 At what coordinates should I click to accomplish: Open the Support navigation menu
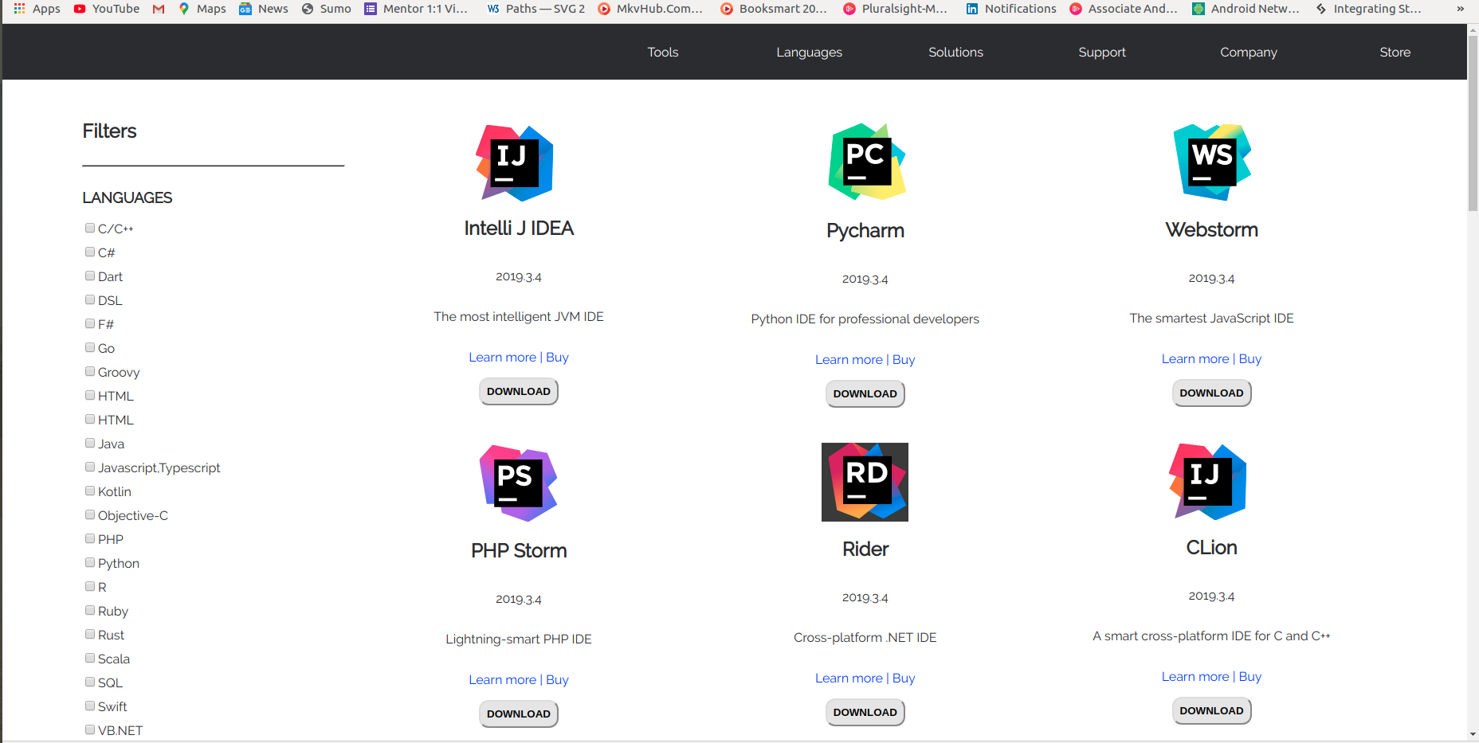pos(1102,53)
